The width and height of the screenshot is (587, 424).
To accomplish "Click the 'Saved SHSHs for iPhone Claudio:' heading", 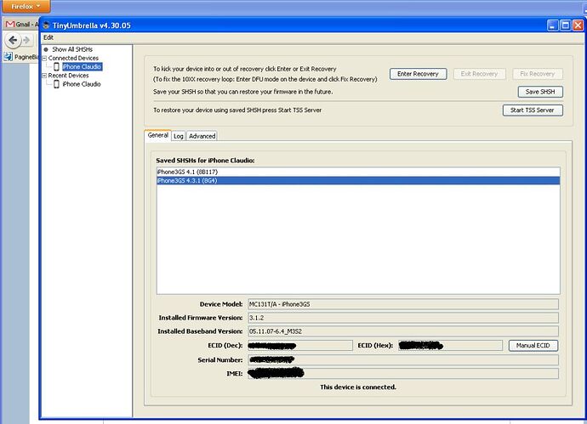I will tap(205, 161).
